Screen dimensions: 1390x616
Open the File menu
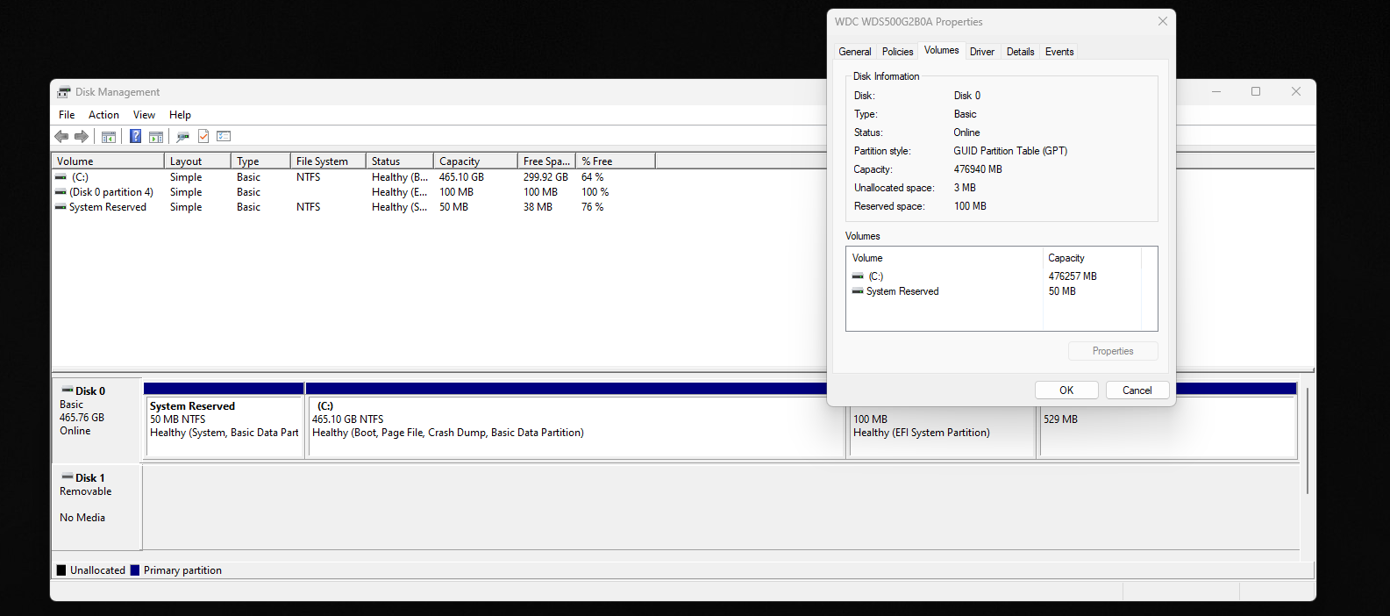[67, 115]
